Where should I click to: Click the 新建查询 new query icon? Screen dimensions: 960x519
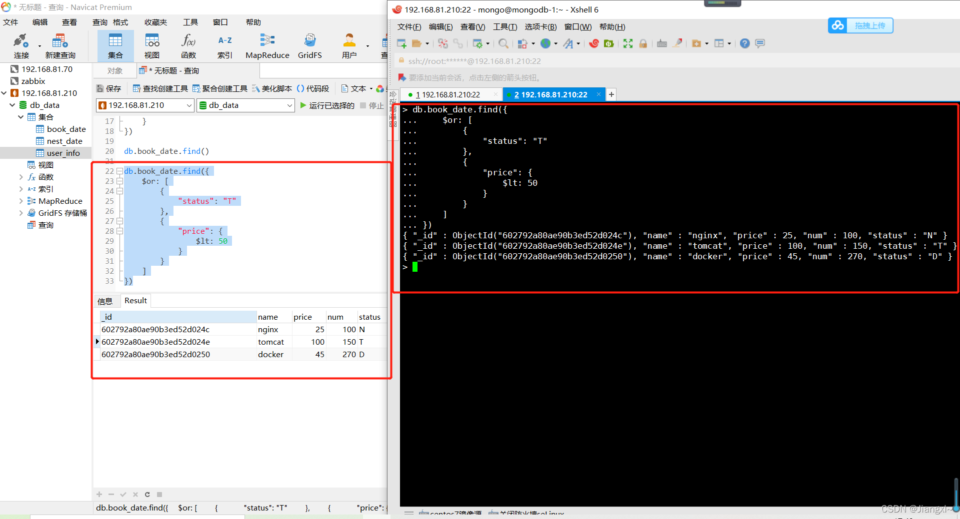click(60, 46)
